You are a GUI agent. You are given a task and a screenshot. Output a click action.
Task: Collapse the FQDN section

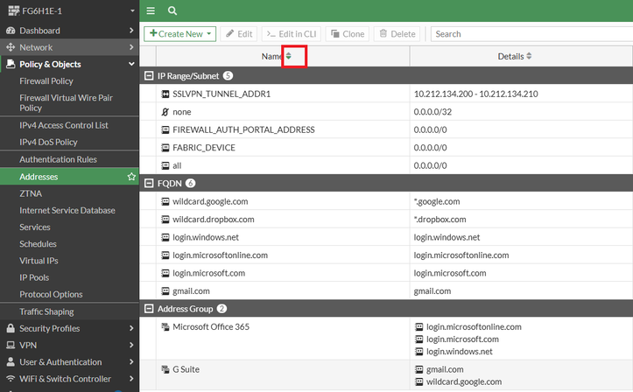149,183
